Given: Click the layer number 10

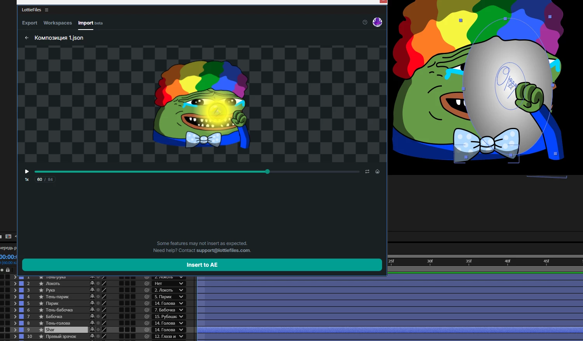Looking at the screenshot, I should (x=30, y=336).
